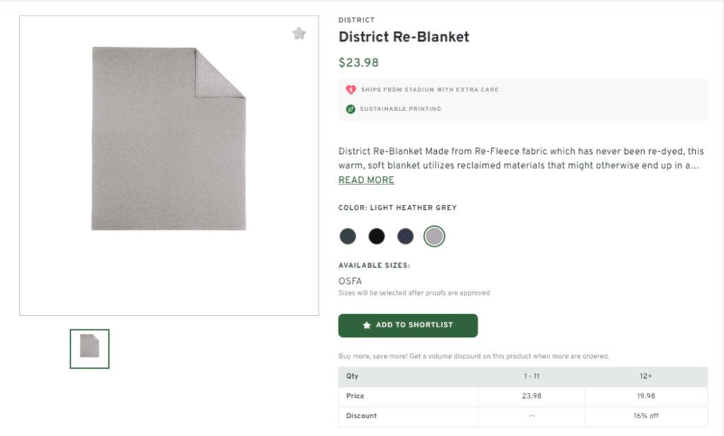Select the Light Heather Grey color option
The width and height of the screenshot is (724, 436).
tap(434, 236)
